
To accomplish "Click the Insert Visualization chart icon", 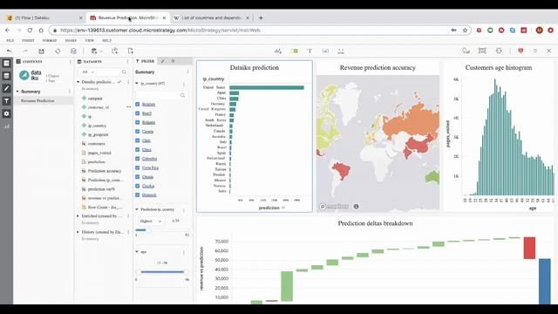I will pos(278,51).
